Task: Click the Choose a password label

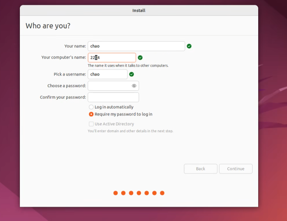Action: tap(67, 86)
